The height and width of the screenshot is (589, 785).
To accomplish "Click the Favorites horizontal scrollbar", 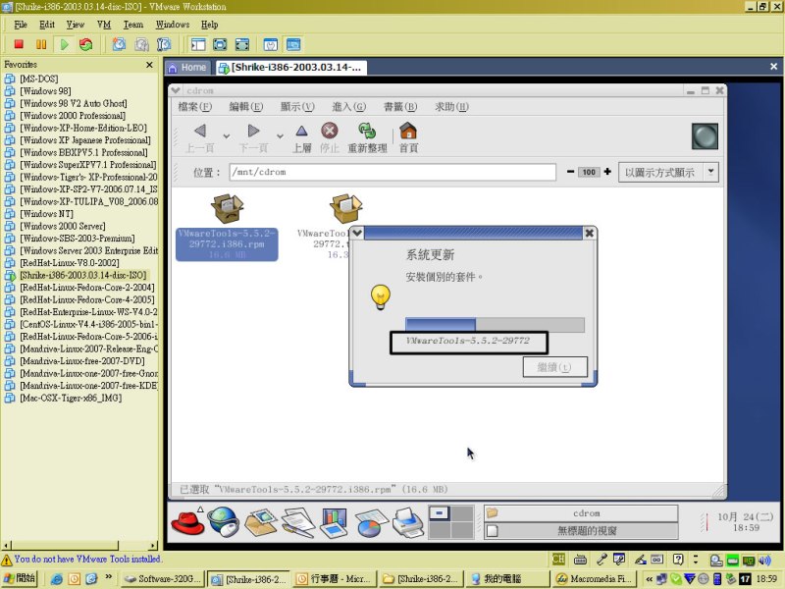I will coord(80,545).
